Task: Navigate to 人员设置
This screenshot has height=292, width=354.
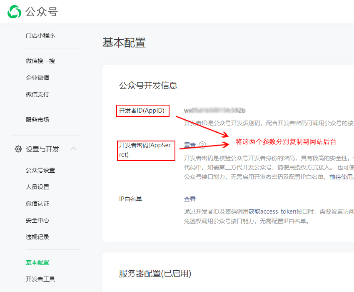Action: coord(37,187)
